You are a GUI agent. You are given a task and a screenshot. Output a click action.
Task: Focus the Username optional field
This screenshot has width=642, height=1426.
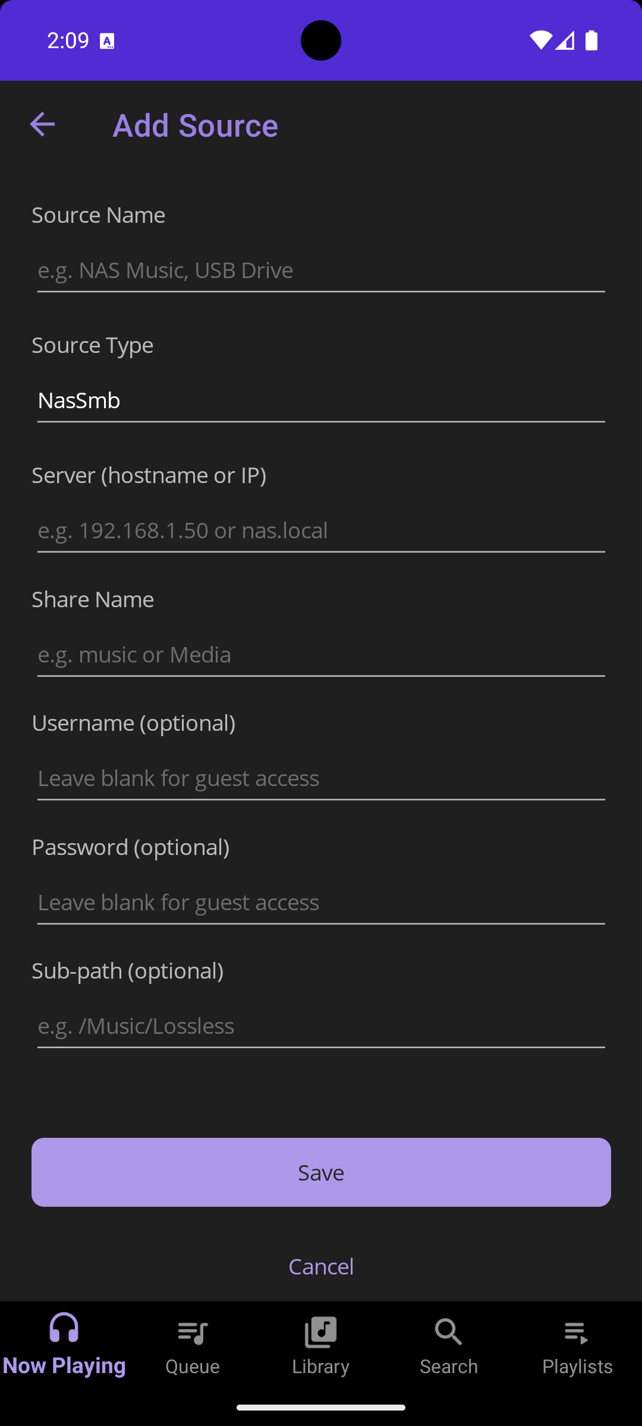click(321, 778)
